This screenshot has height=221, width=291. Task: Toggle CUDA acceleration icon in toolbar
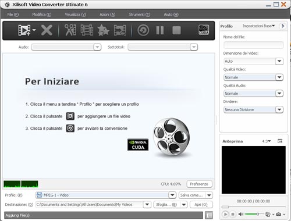(x=204, y=30)
